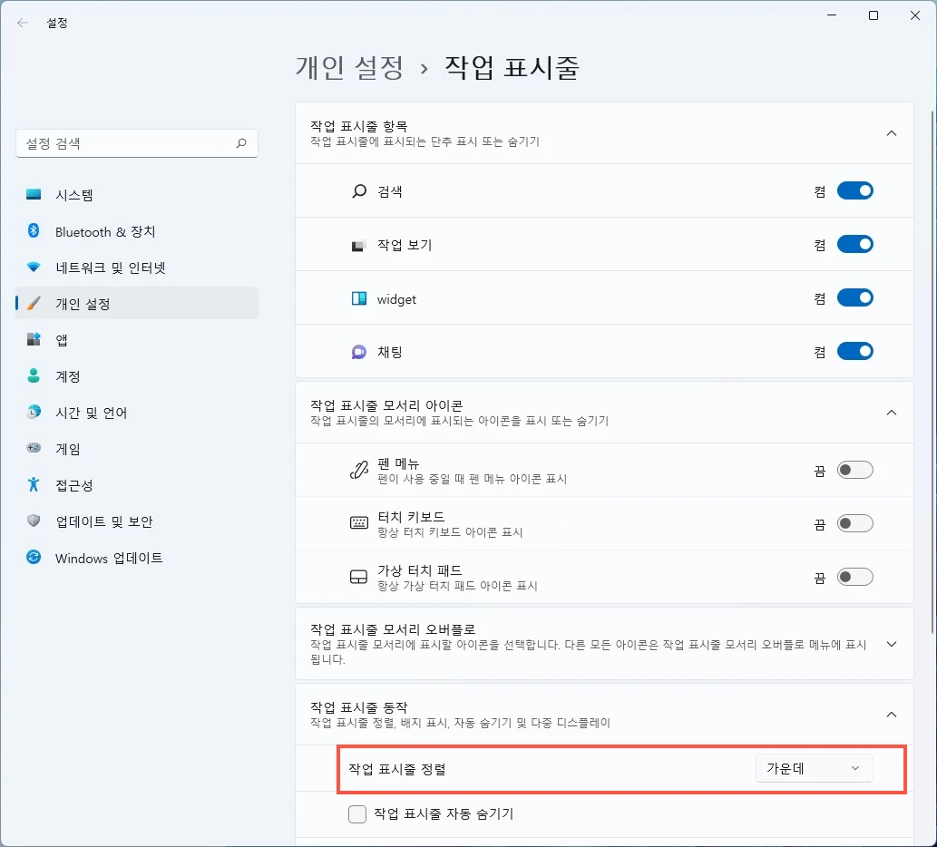Click the Bluetooth icon in sidebar

[x=34, y=231]
